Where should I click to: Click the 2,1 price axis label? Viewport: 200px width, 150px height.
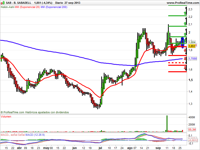click(190, 24)
